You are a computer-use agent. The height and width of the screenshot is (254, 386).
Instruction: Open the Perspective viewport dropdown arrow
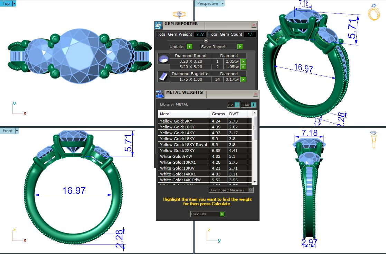coord(223,3)
